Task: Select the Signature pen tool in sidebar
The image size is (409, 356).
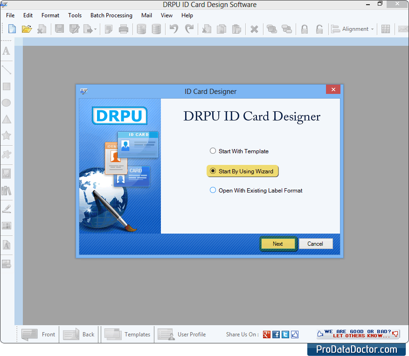Action: coord(7,209)
